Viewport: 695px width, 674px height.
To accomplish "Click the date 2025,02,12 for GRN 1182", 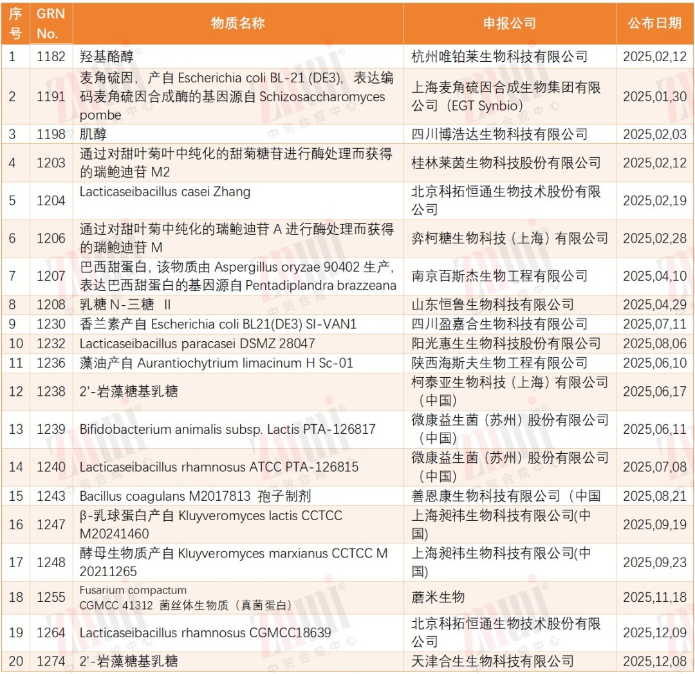I will tap(654, 56).
